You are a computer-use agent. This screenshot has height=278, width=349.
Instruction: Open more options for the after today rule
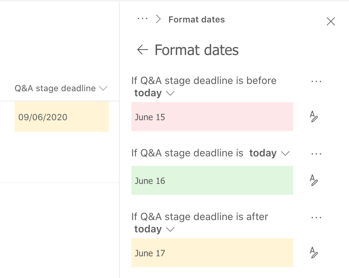pos(316,218)
